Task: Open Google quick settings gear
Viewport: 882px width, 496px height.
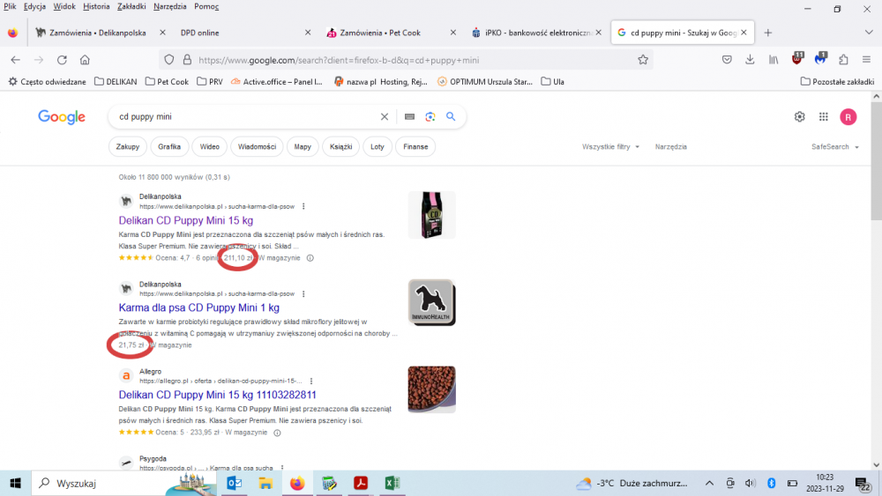Action: coord(799,117)
